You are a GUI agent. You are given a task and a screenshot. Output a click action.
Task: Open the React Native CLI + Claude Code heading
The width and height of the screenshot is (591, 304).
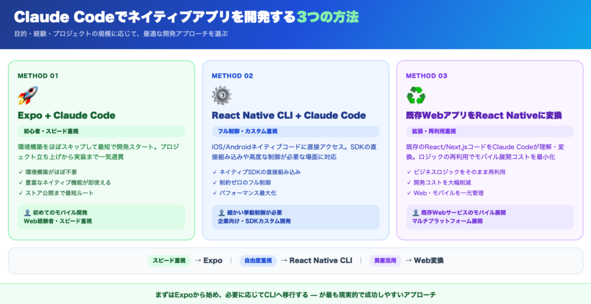pos(289,115)
